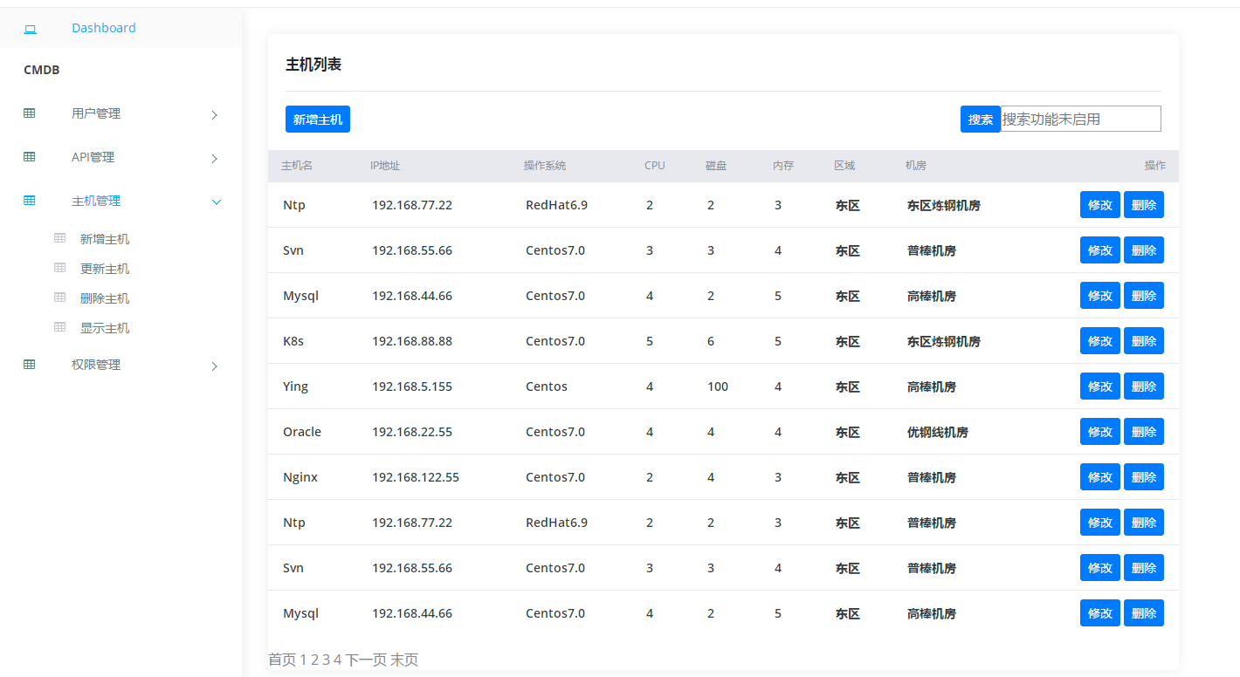
Task: Click the Dashboard laptop icon
Action: (x=30, y=29)
